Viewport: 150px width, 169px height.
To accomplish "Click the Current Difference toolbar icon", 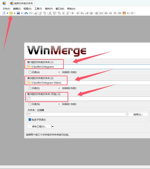I will (x=63, y=13).
